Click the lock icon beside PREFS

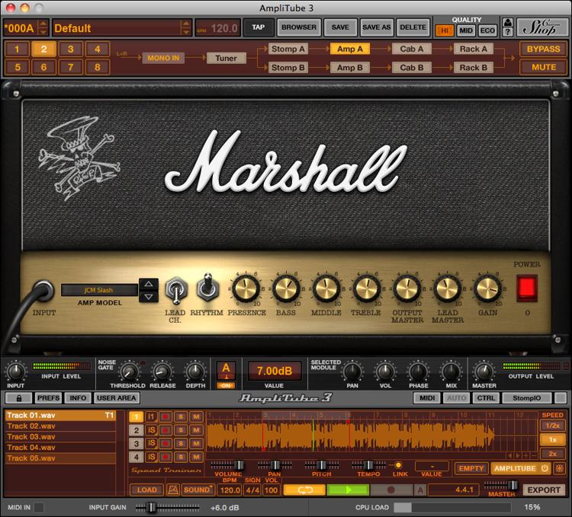(18, 397)
